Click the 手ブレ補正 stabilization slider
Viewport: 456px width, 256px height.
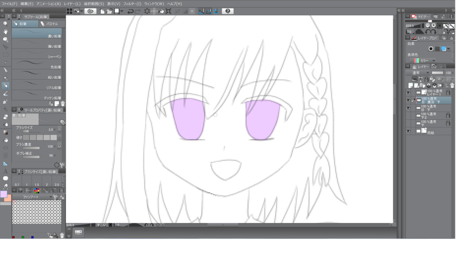pyautogui.click(x=31, y=157)
